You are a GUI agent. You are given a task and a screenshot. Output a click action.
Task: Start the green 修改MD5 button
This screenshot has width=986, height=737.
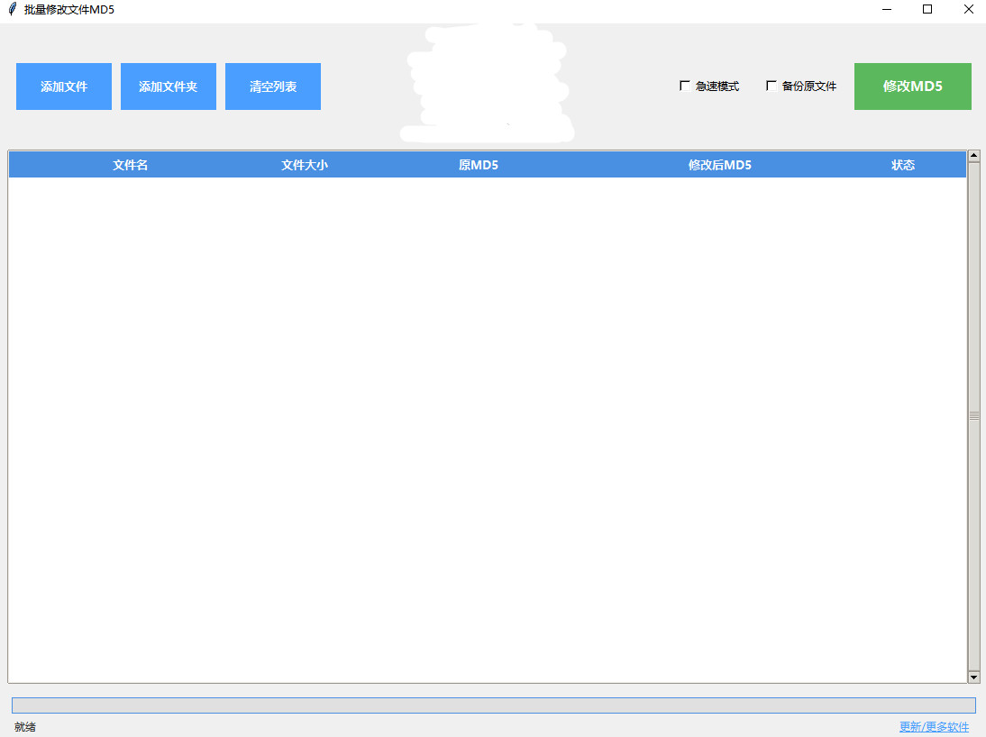pos(912,86)
